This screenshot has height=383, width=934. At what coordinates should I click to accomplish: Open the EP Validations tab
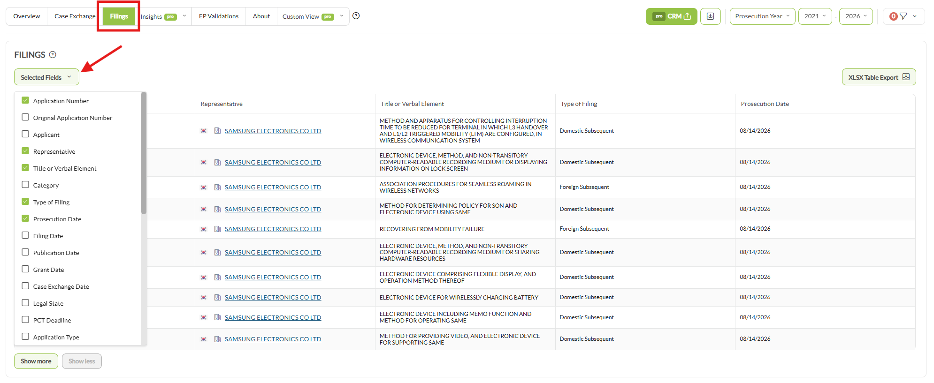[219, 16]
